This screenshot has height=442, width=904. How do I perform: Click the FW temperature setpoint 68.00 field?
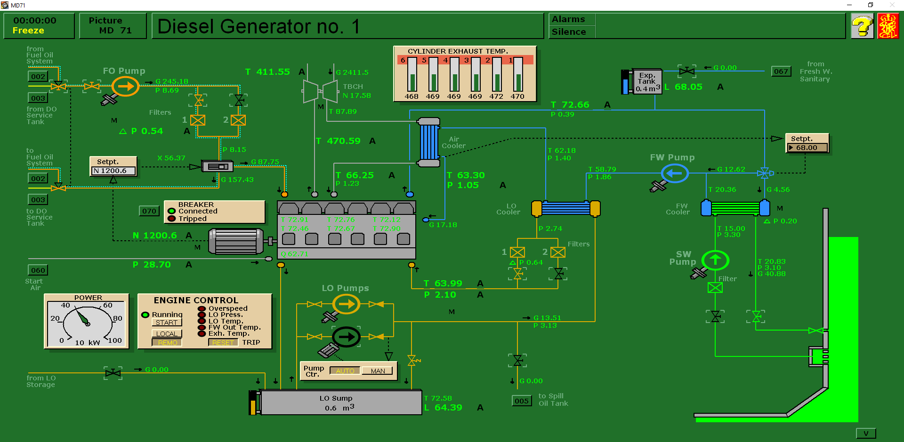807,148
